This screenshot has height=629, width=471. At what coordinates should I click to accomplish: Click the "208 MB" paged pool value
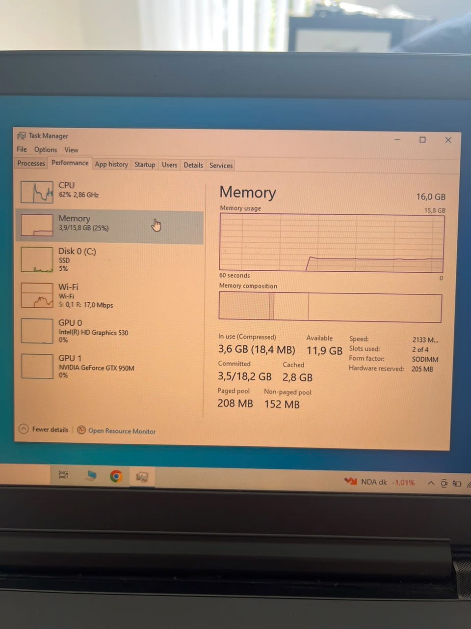235,403
